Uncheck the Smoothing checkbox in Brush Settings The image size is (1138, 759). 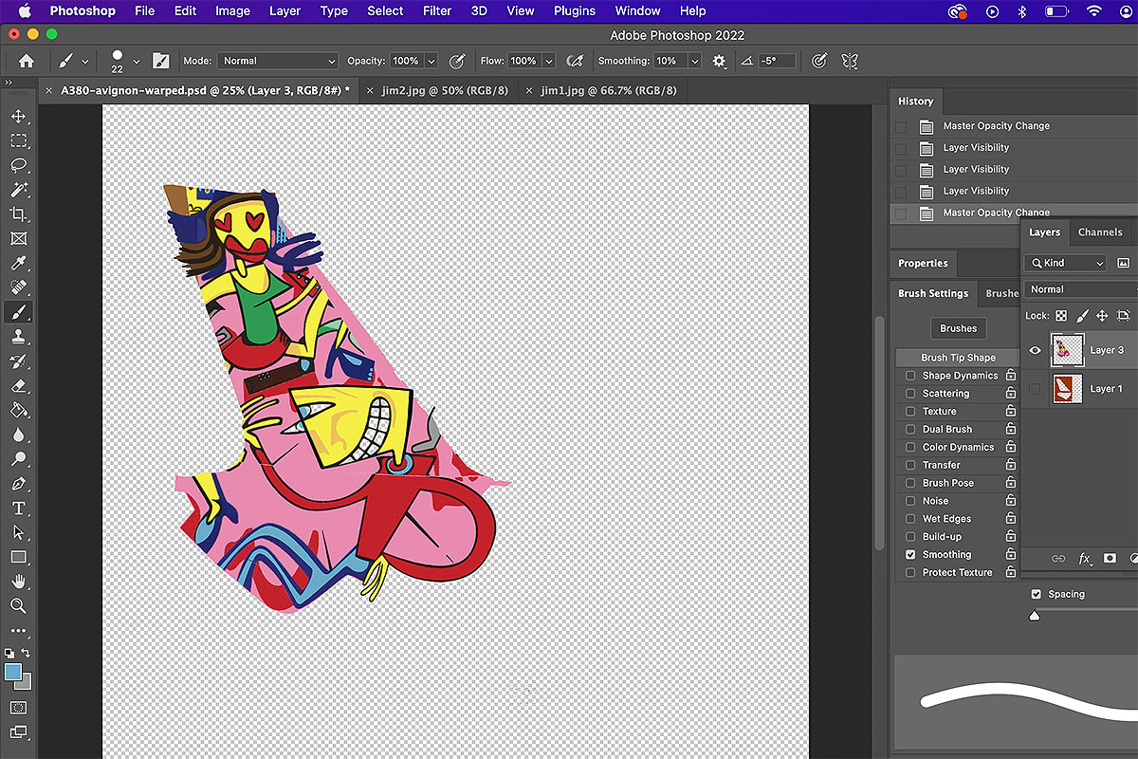tap(910, 555)
